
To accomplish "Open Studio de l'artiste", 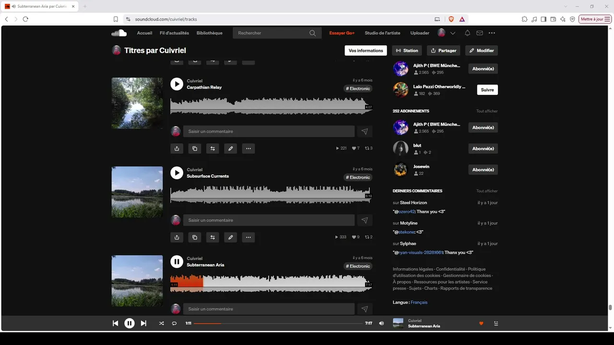I will click(382, 33).
